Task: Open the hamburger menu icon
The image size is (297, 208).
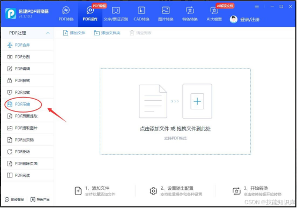Action: pyautogui.click(x=257, y=6)
